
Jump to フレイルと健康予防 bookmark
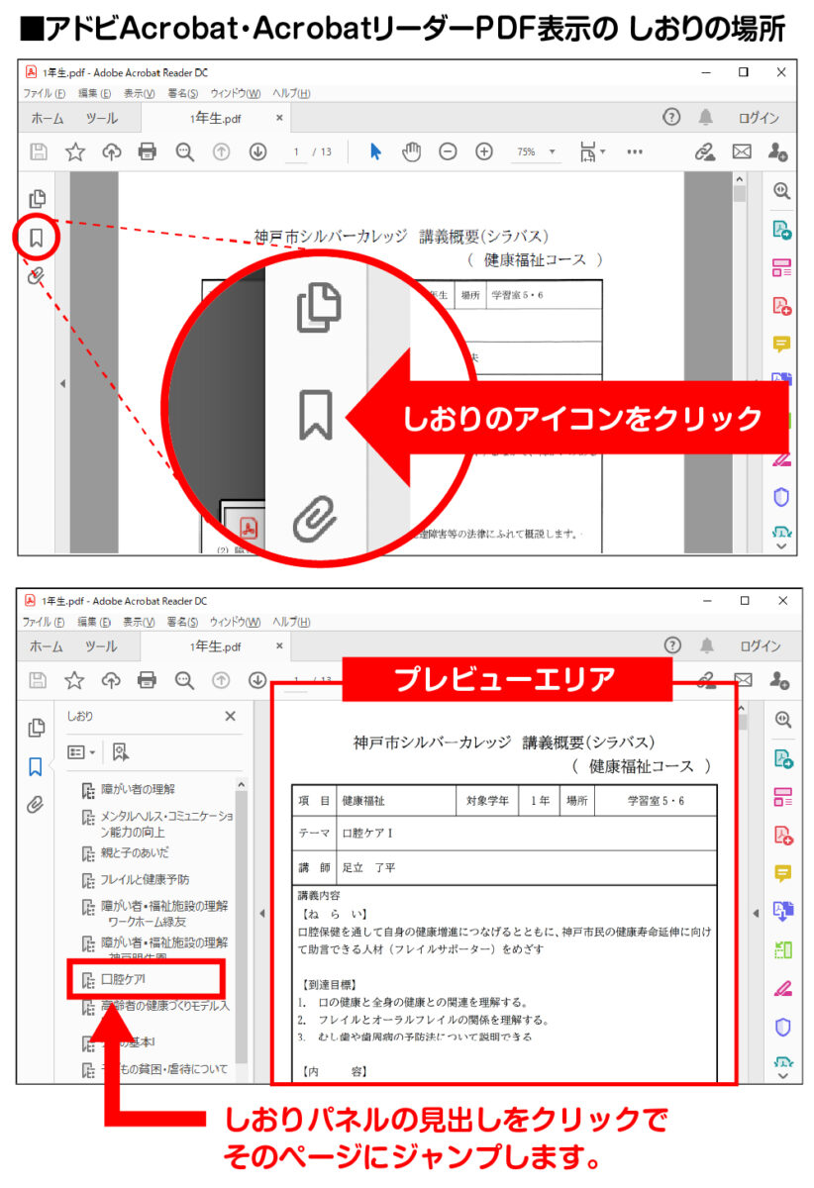coord(145,879)
